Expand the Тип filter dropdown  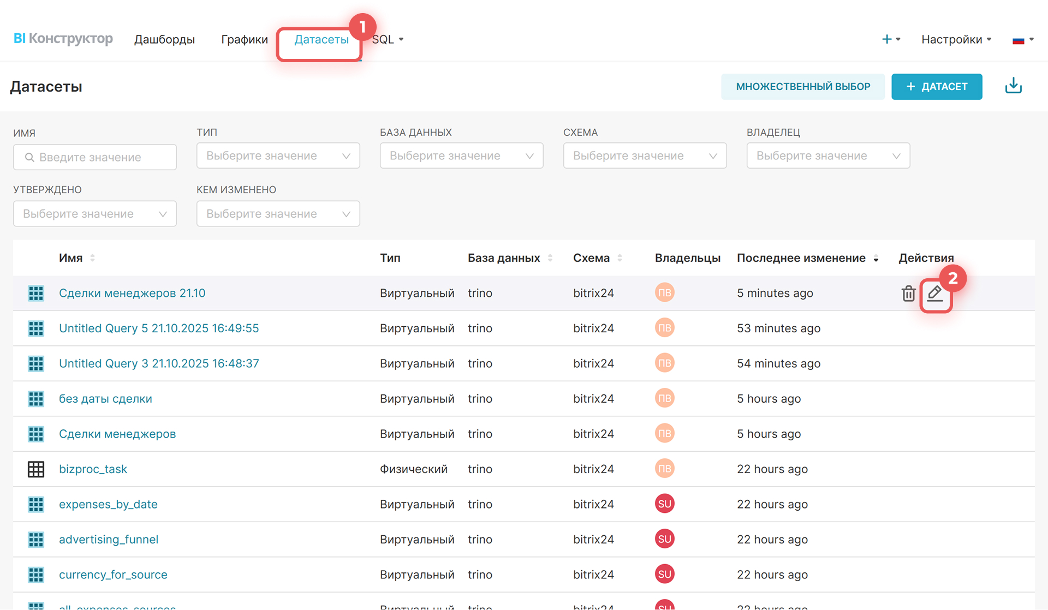point(278,156)
